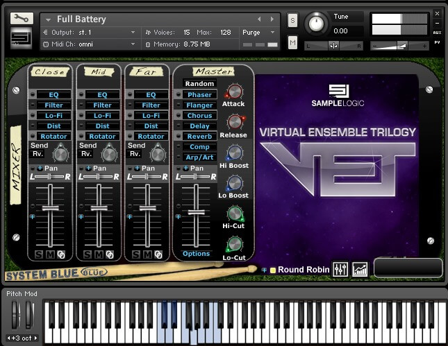This screenshot has height=346, width=448.
Task: Open the mixer sliders view icon
Action: (340, 269)
